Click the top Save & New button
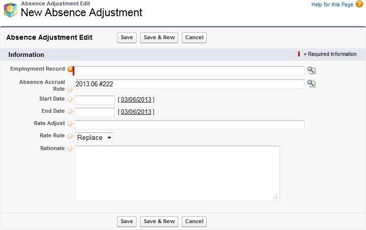This screenshot has width=366, height=230. click(159, 38)
